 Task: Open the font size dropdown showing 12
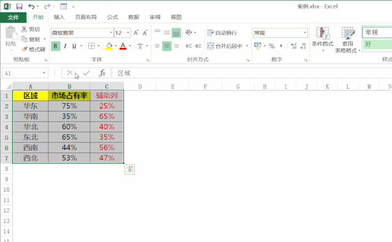pyautogui.click(x=128, y=32)
